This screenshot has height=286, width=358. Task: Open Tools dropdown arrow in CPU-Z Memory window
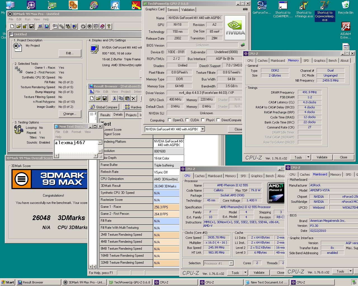click(308, 157)
